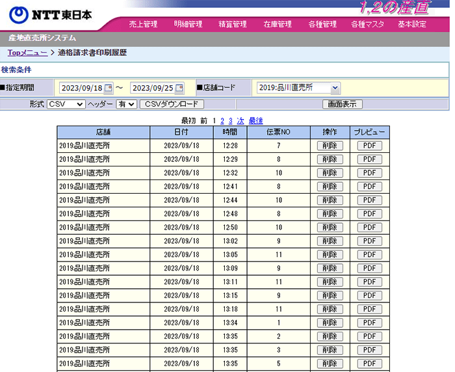Open the 売上管理 menu

click(143, 25)
